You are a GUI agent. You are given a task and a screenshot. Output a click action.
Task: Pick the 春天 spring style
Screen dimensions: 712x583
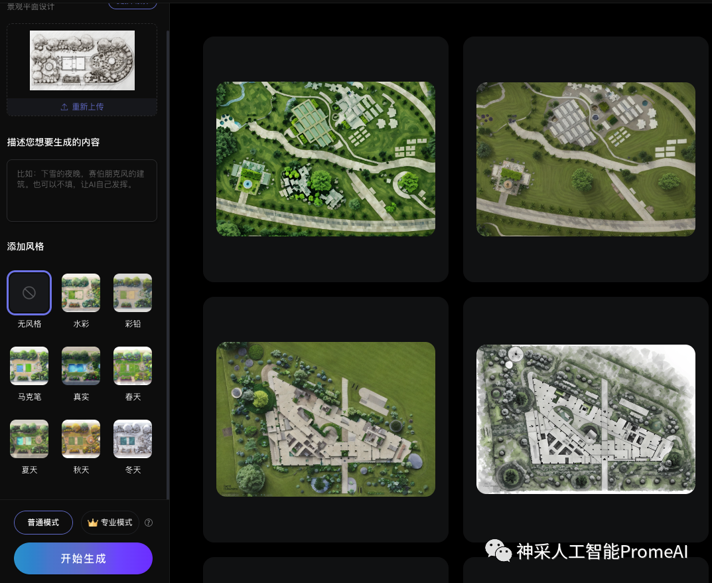point(132,366)
